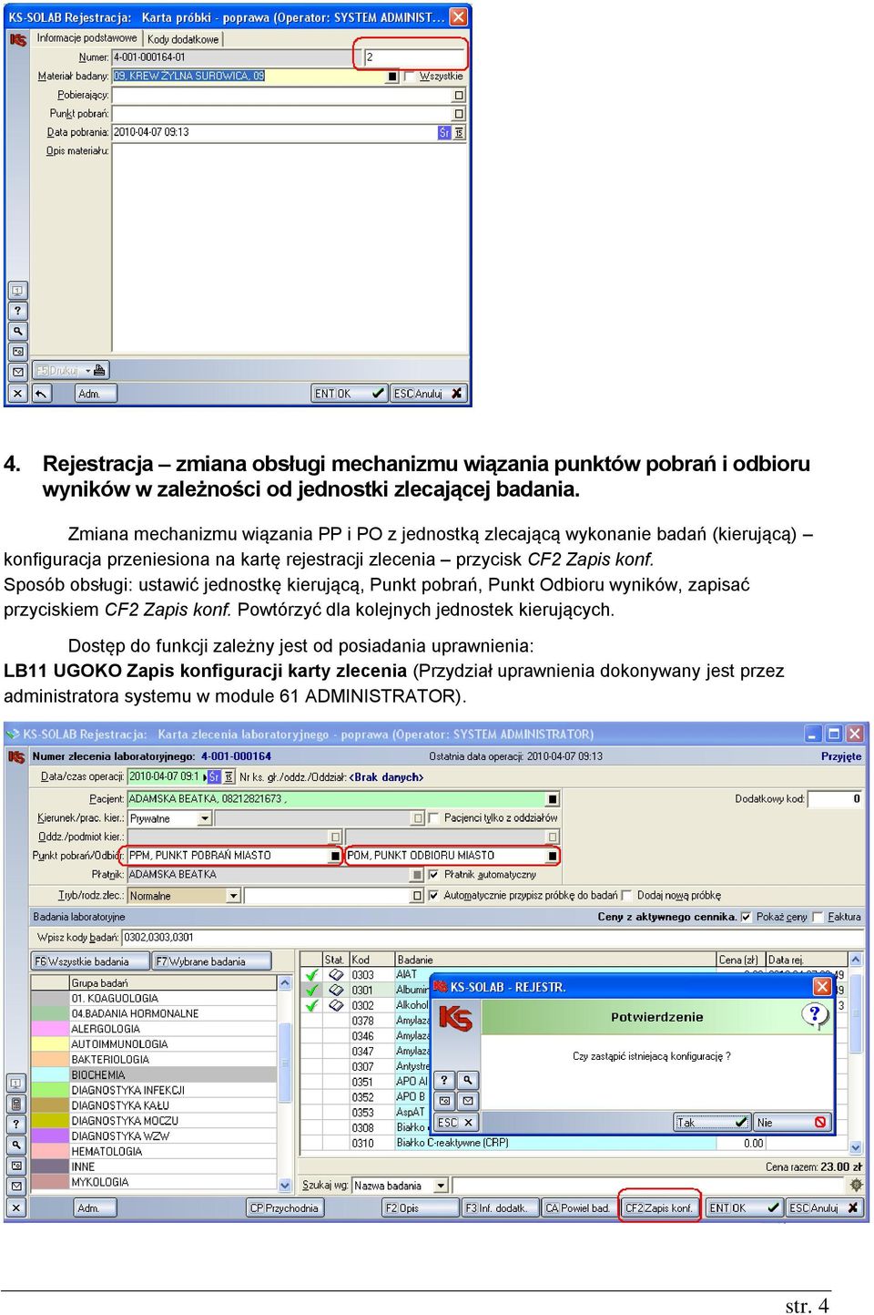Click the gear icon next to the Szukaj field
The height and width of the screenshot is (1315, 874).
coord(856,1185)
